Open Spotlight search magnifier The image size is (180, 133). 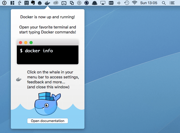coord(164,3)
